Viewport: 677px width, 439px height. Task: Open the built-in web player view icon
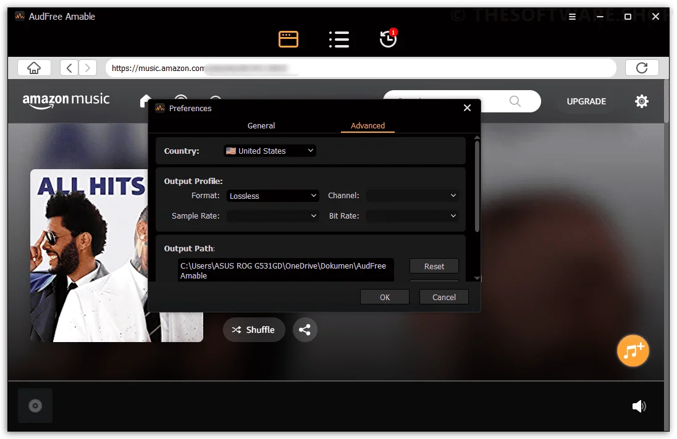tap(288, 40)
